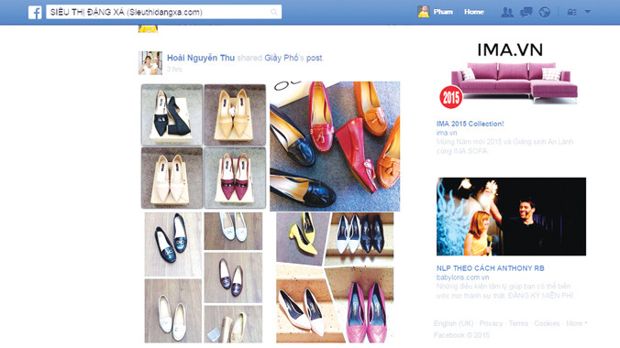Click the 3 hrs timestamp

174,69
